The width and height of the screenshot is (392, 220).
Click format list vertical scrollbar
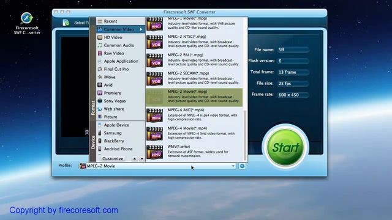coord(245,136)
